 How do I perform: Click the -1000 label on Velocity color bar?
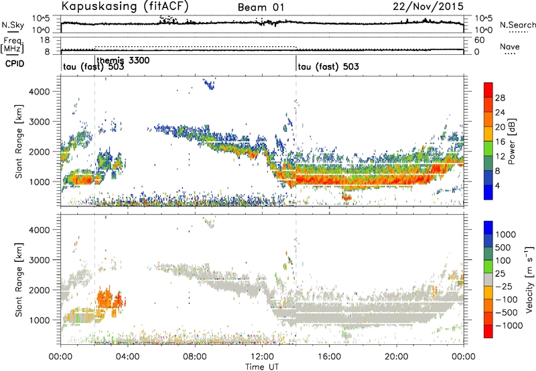click(509, 325)
